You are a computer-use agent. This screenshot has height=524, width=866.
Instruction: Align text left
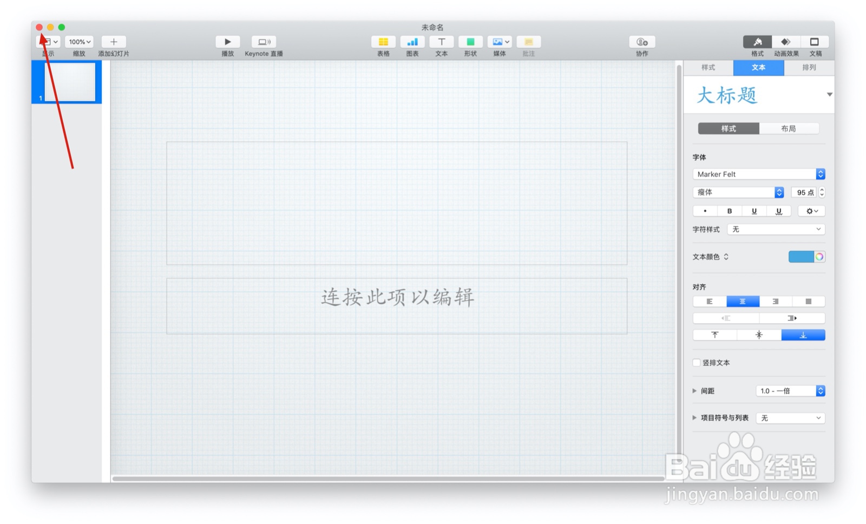coord(710,302)
